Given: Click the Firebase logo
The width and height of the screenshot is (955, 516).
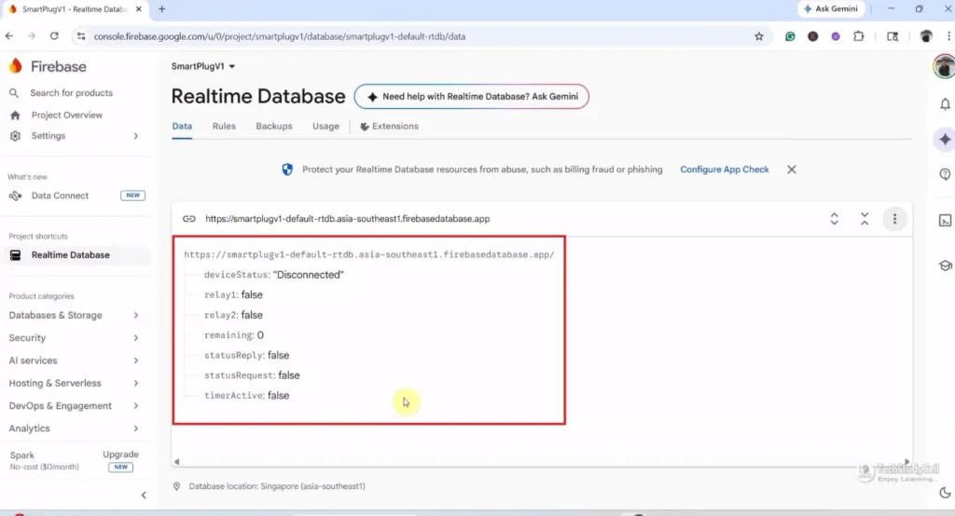Looking at the screenshot, I should coord(48,66).
